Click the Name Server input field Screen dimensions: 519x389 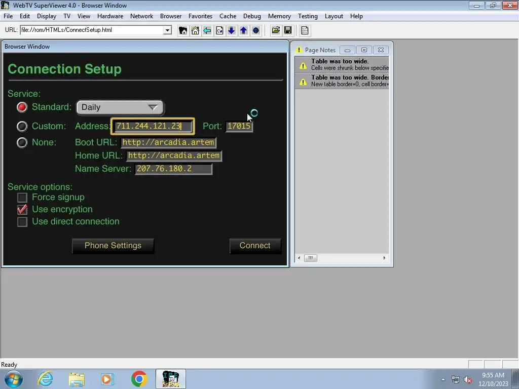[x=173, y=169]
